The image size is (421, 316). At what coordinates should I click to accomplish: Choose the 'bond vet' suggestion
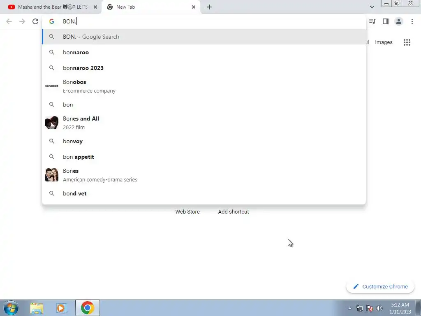(x=204, y=193)
